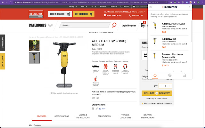The image size is (205, 128).
Task: Select the worker photo thumbnail
Action: click(x=34, y=45)
